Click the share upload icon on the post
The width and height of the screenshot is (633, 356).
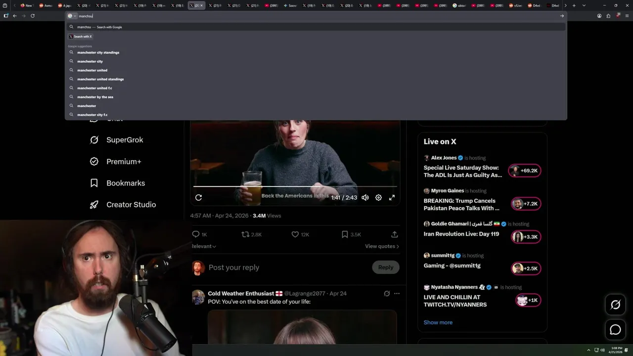click(394, 234)
